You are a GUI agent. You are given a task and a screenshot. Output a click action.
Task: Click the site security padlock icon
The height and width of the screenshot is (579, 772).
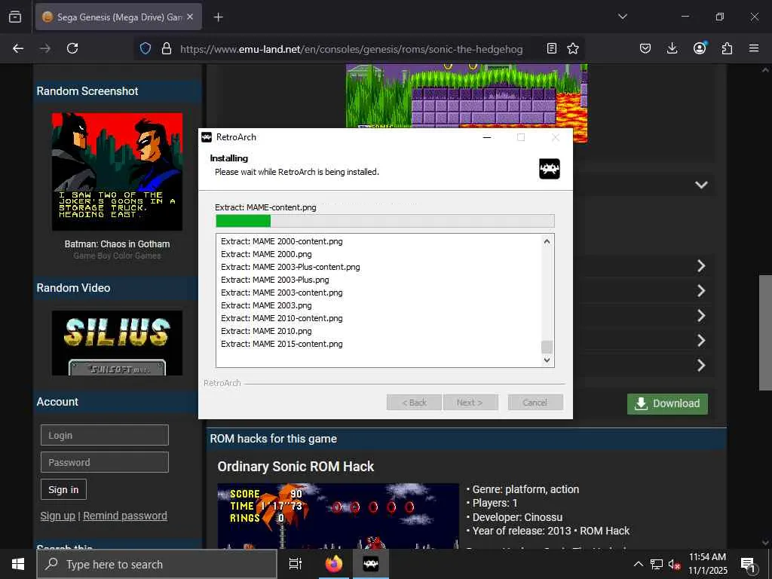[167, 48]
